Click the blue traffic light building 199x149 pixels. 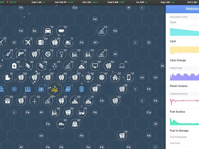coord(81,89)
